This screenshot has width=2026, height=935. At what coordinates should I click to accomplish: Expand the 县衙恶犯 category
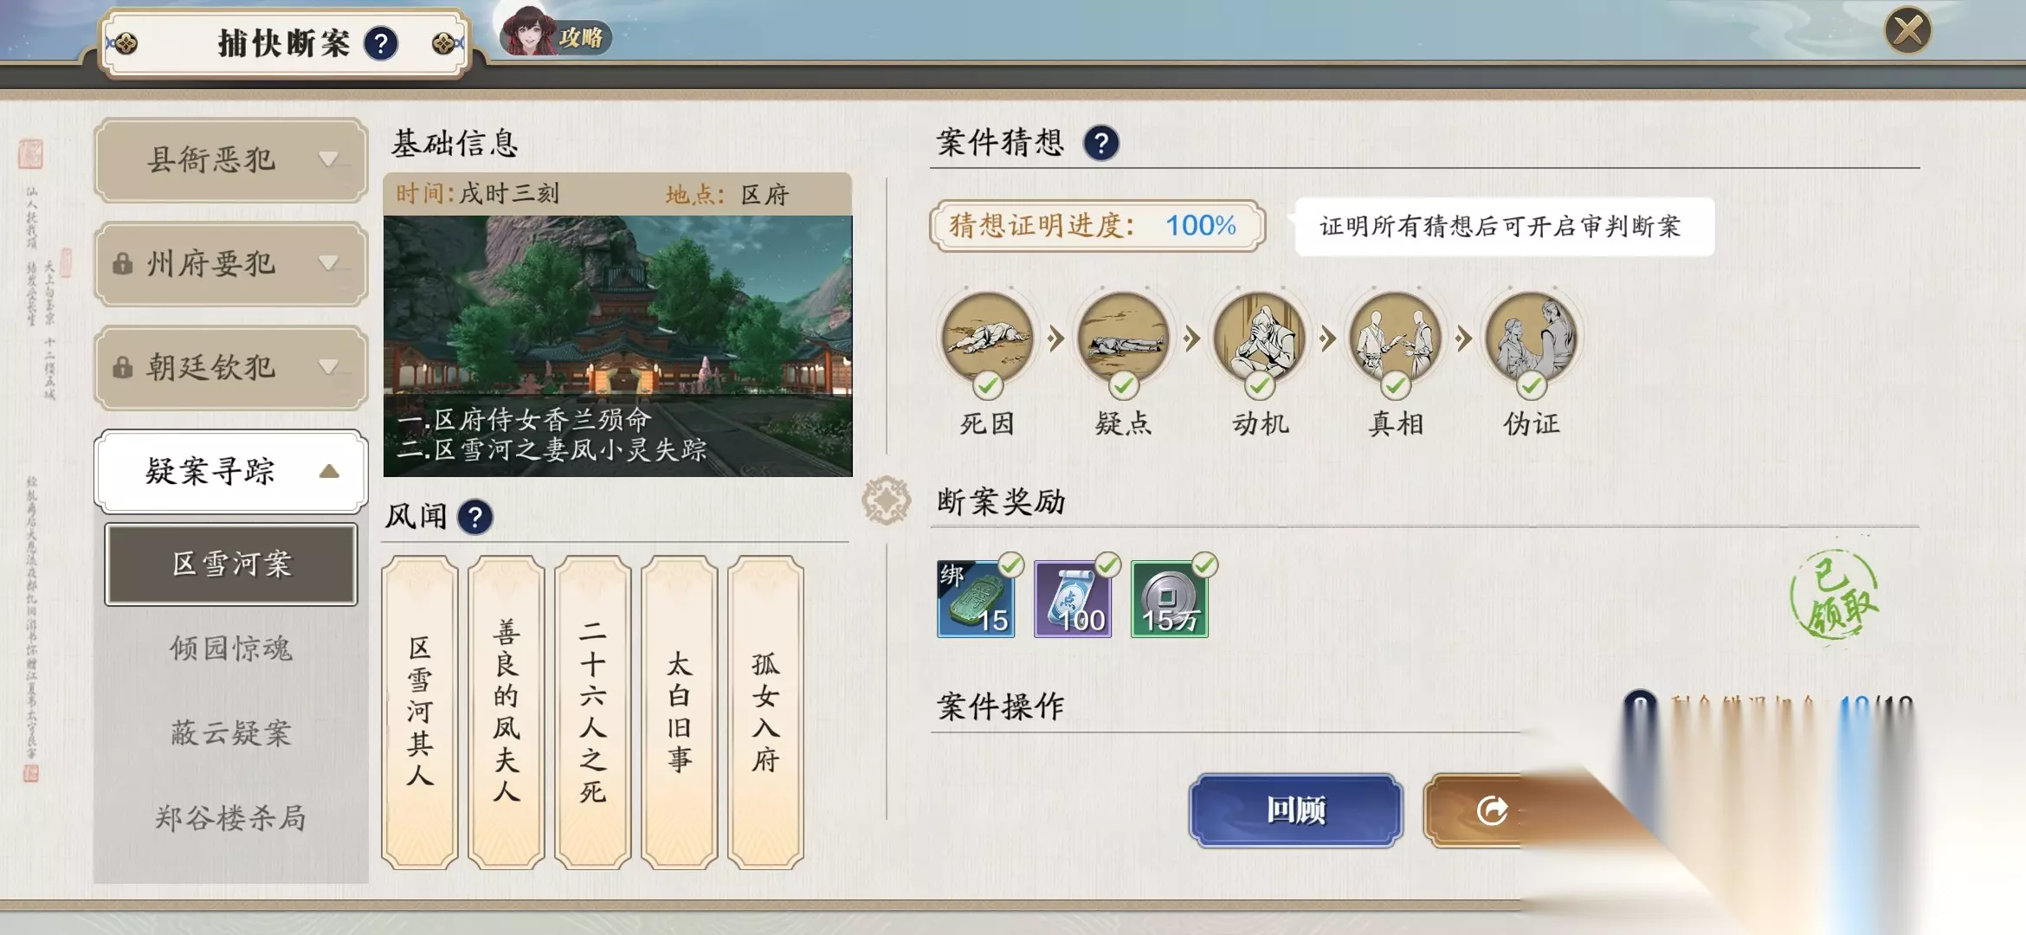[230, 160]
